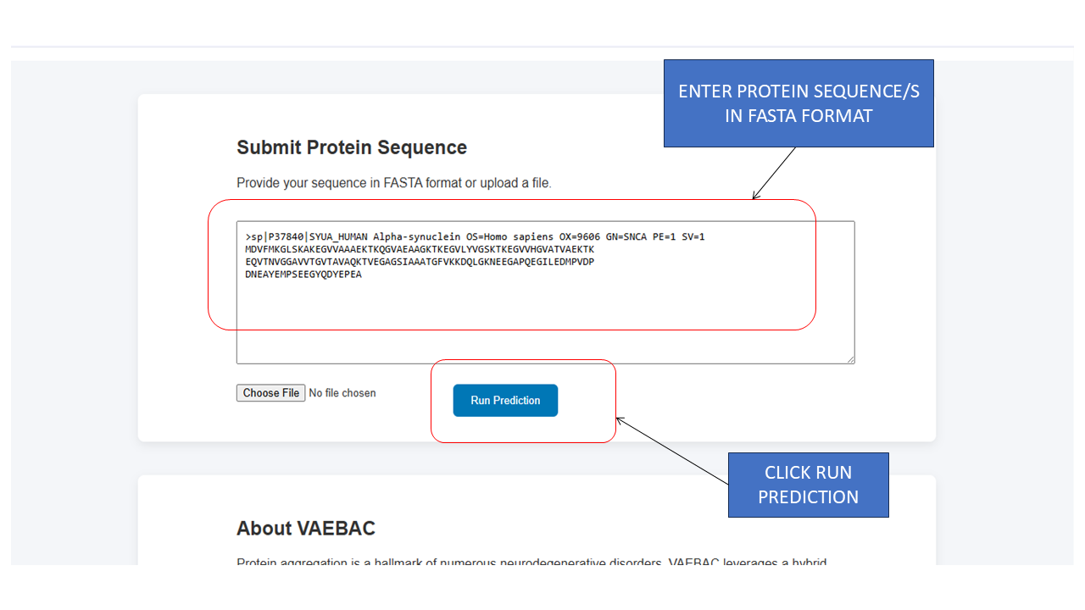Place cursor in sequence line starting with EQVTNVGGAVV
The image size is (1085, 610).
[420, 262]
